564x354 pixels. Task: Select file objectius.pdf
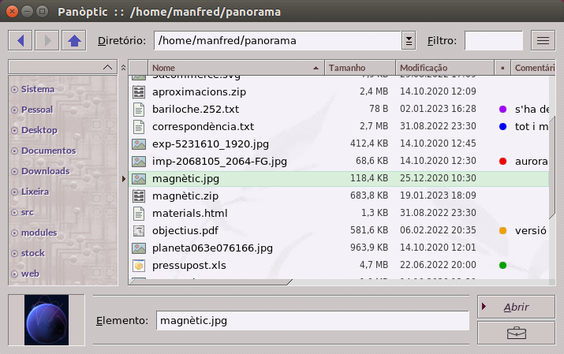(x=185, y=231)
